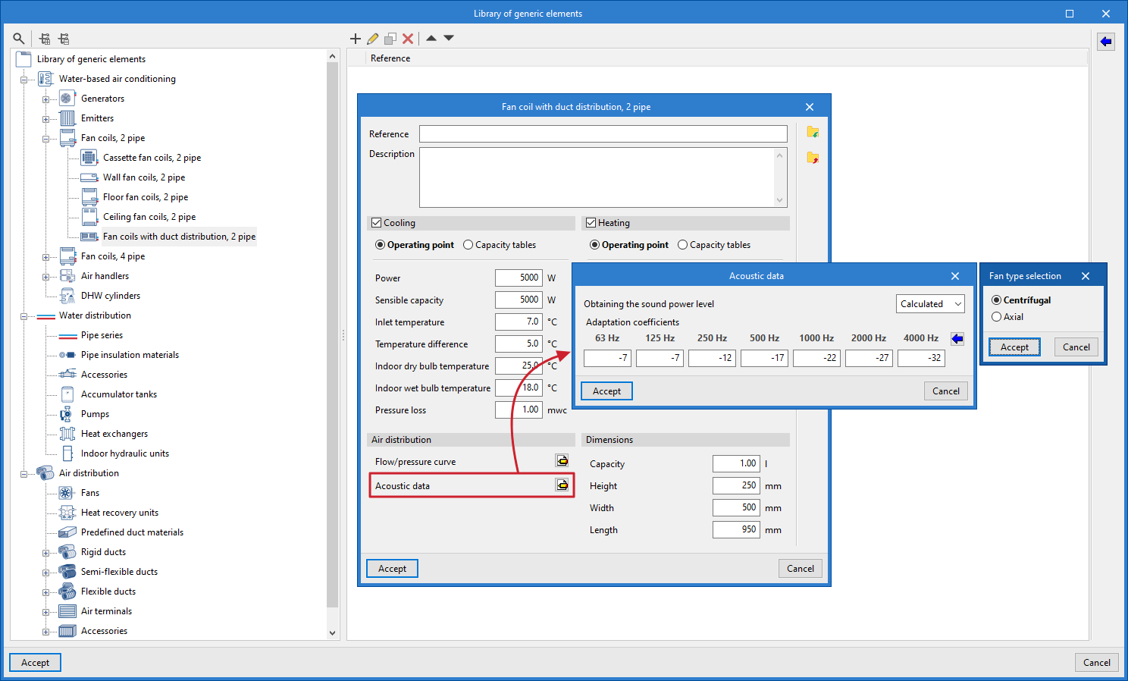Collapse the Water distribution tree node

23,316
